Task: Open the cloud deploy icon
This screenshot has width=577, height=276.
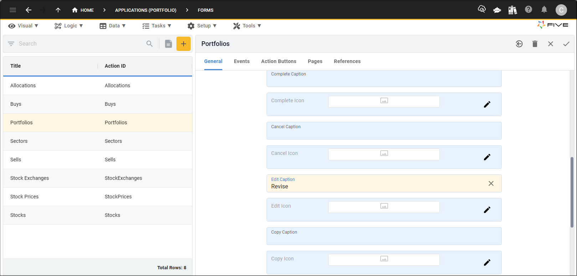Action: [x=482, y=10]
